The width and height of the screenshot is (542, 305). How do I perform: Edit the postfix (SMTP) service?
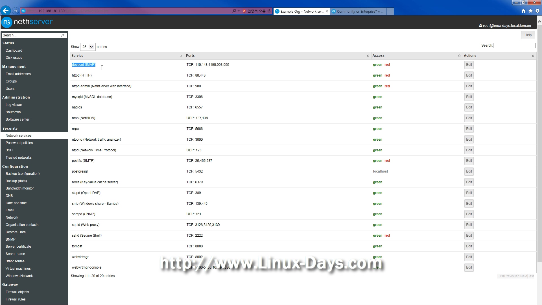pos(469,161)
